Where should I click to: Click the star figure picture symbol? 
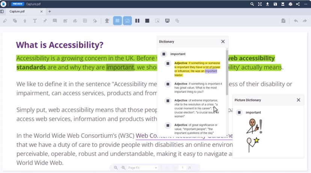coord(253,144)
